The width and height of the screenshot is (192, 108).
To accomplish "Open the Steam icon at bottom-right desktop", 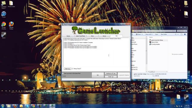I will click(x=186, y=98).
